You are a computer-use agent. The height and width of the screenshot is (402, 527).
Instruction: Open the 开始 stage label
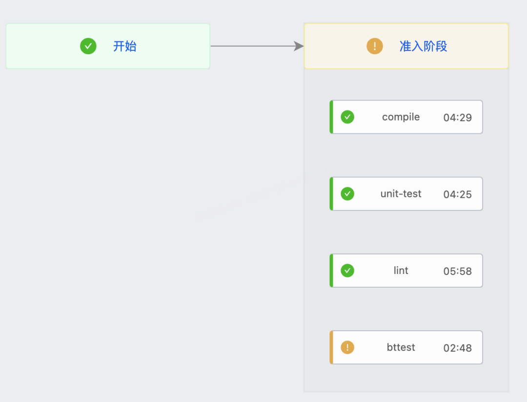pyautogui.click(x=125, y=46)
